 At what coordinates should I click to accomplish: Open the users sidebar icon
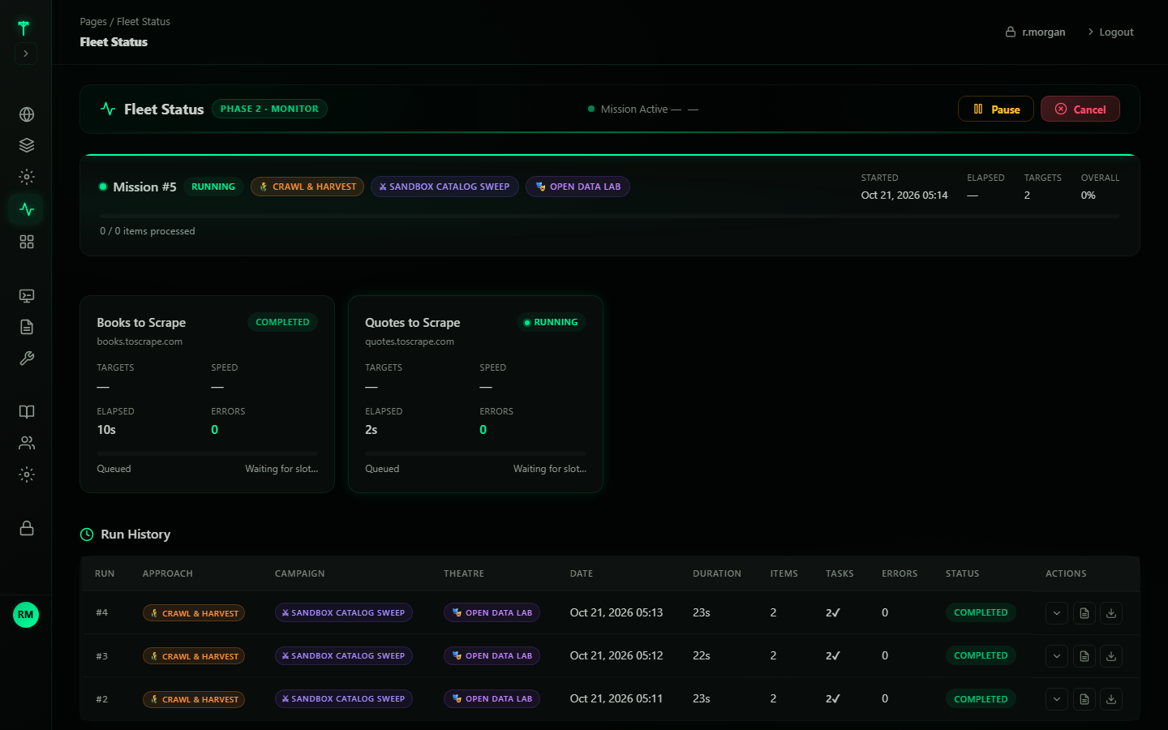[27, 443]
